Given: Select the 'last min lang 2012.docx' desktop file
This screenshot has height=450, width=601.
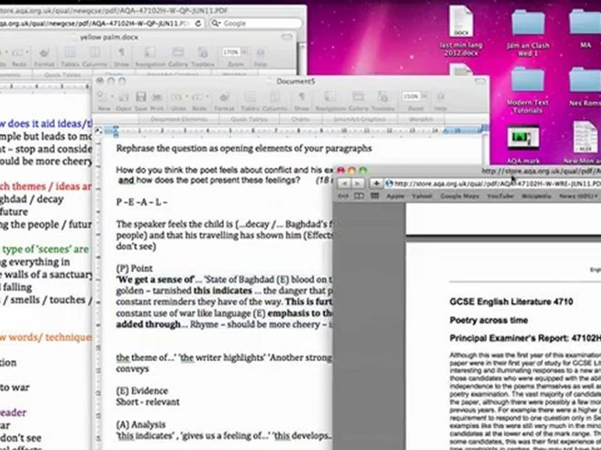Looking at the screenshot, I should (461, 31).
